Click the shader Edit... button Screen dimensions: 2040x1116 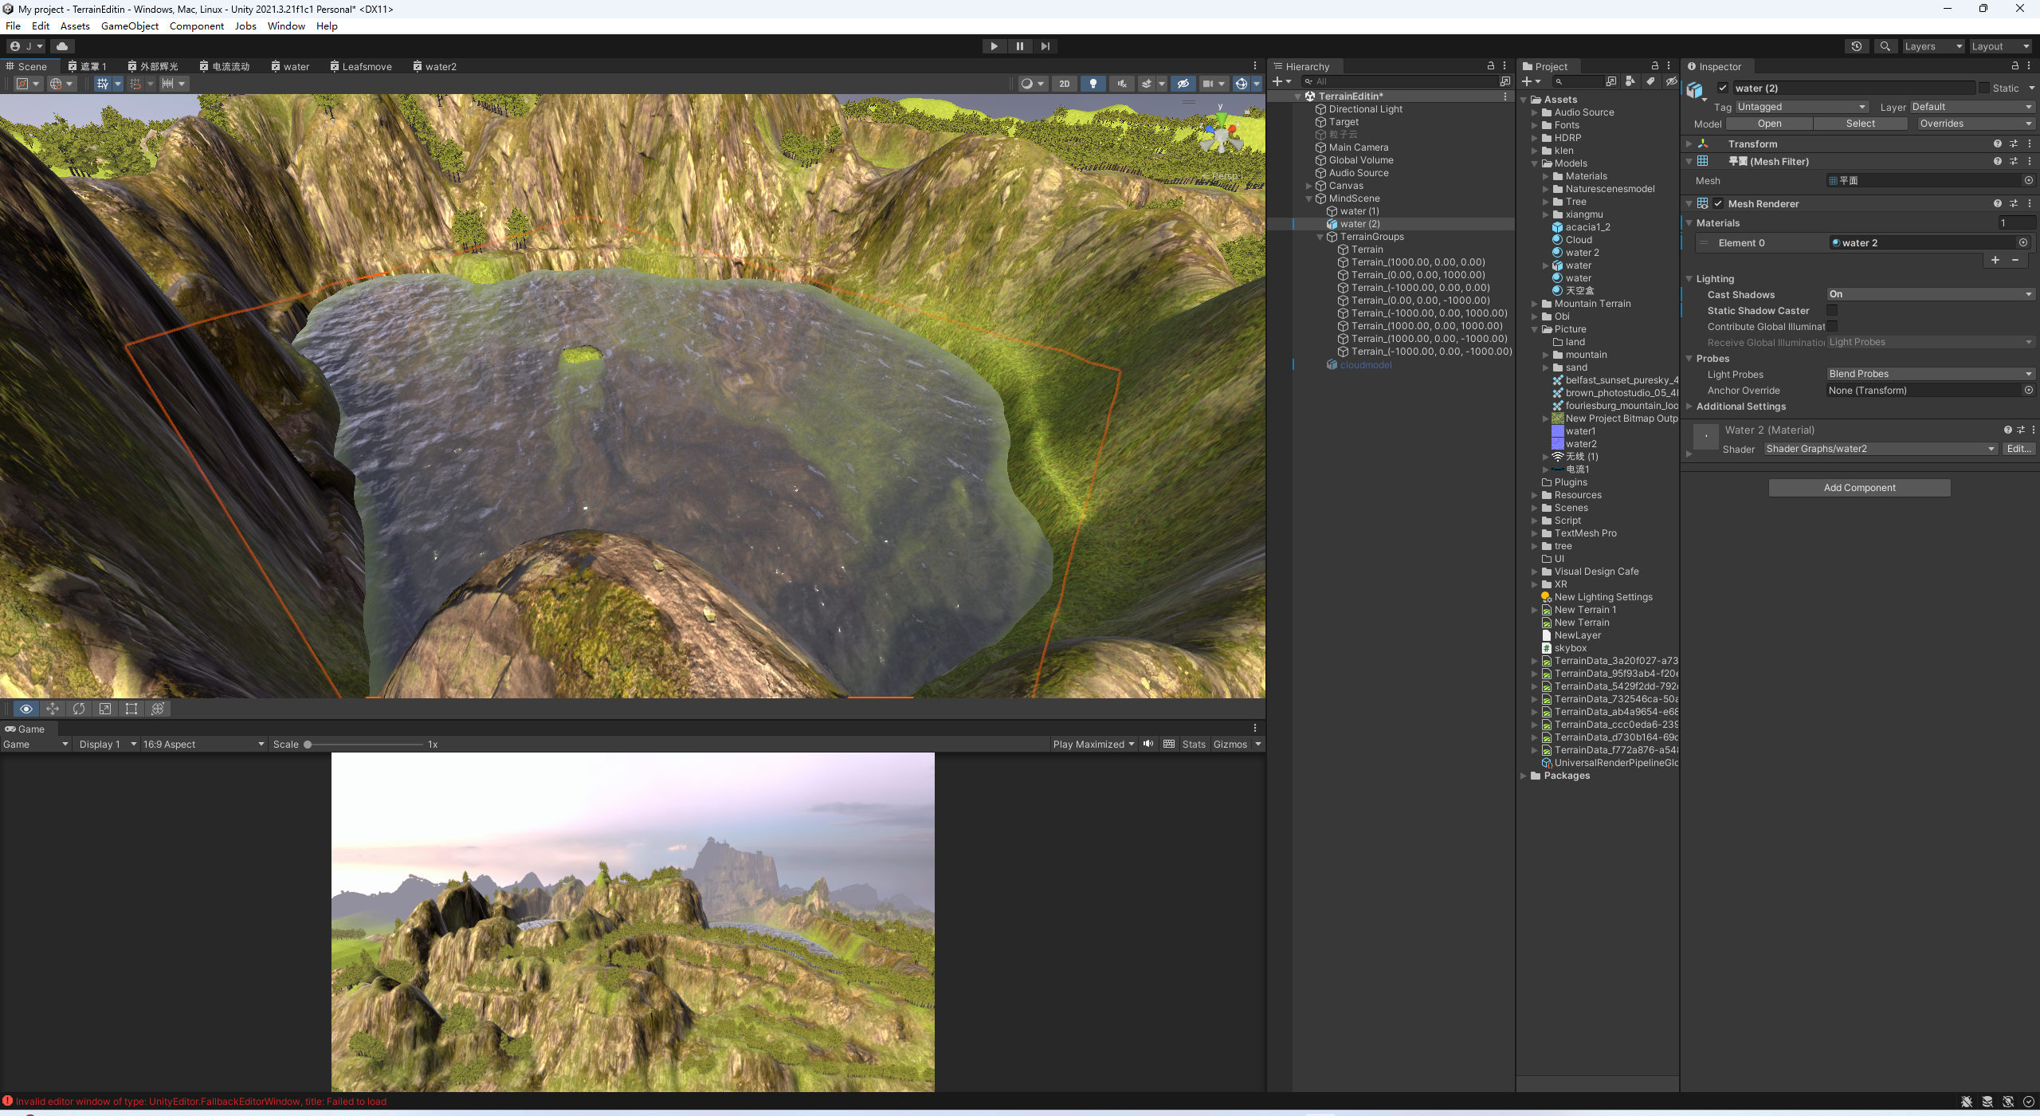pyautogui.click(x=2018, y=449)
